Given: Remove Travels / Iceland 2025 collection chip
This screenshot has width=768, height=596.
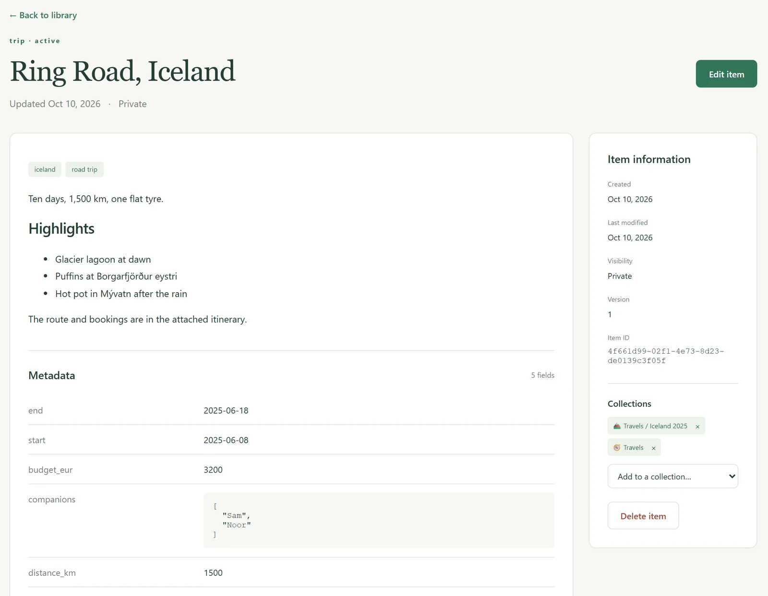Looking at the screenshot, I should tap(697, 427).
